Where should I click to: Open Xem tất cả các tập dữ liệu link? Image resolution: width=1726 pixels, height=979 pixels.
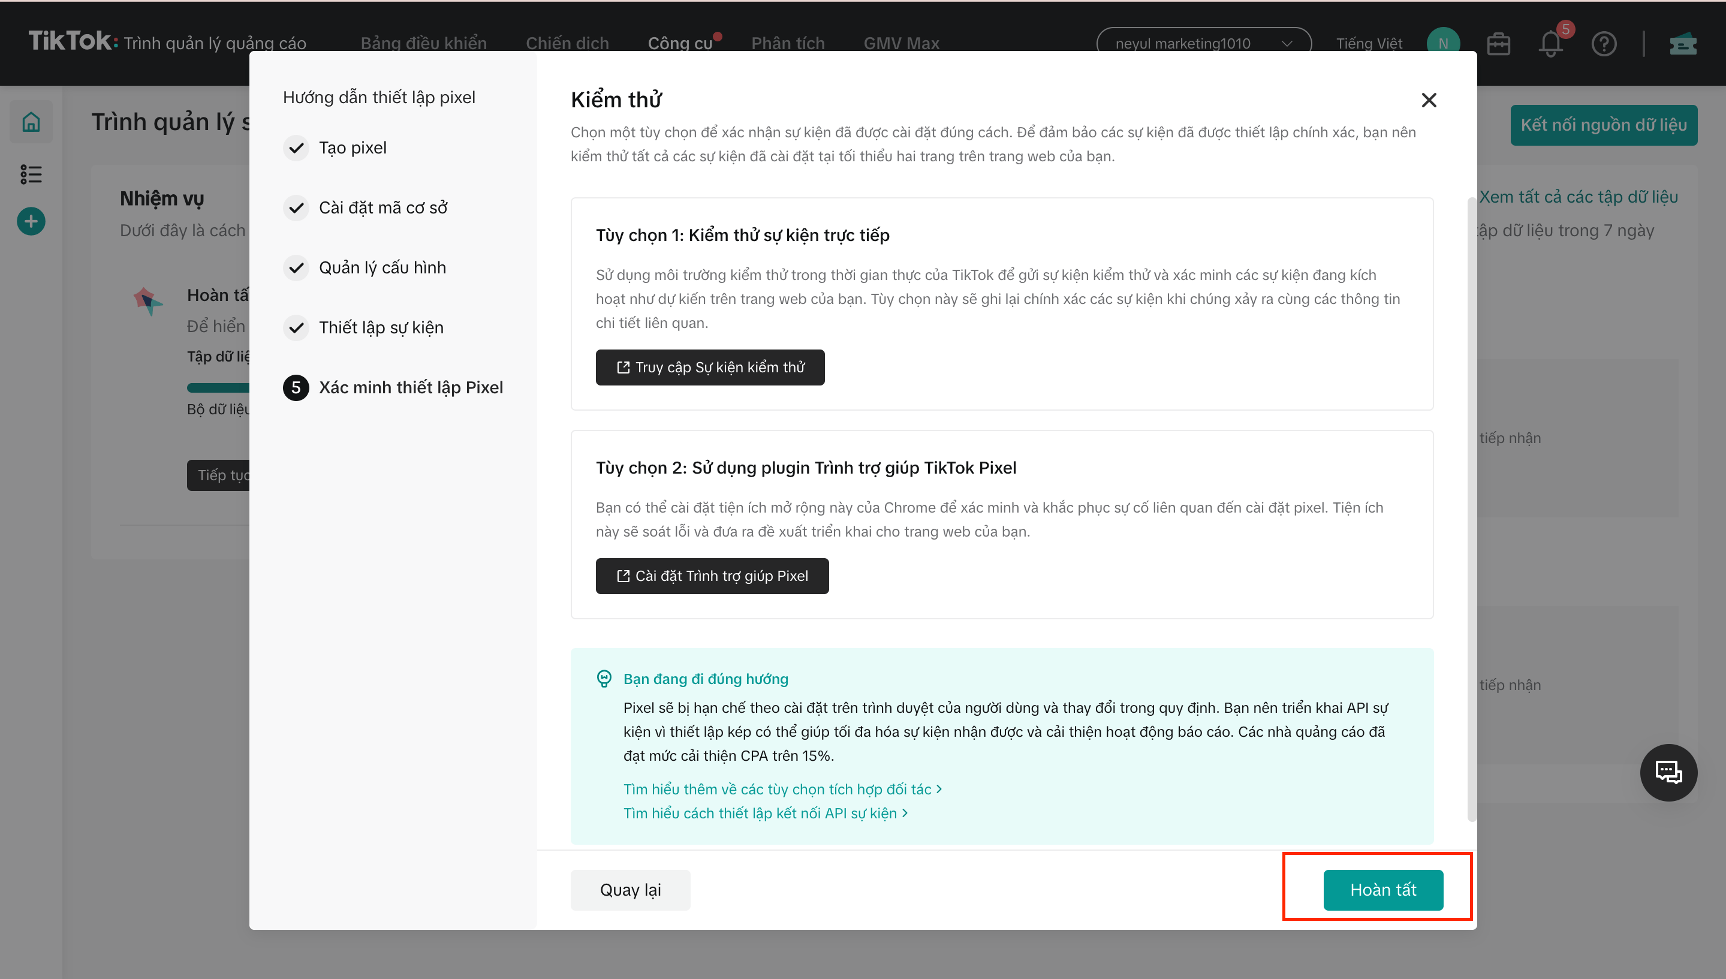(1578, 196)
